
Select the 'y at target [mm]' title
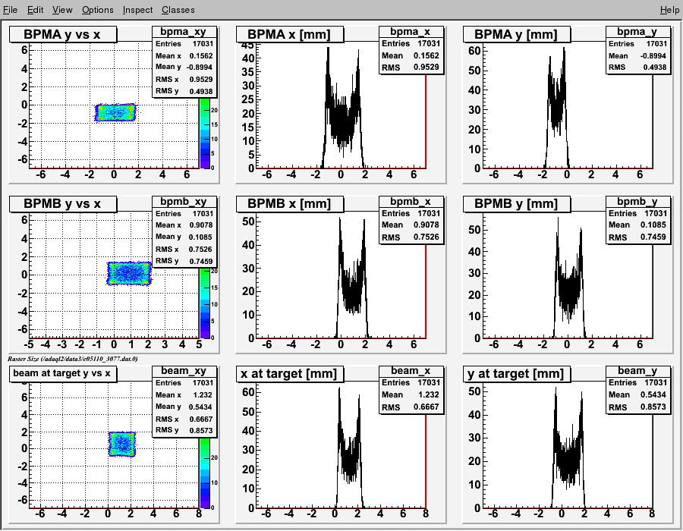[517, 373]
